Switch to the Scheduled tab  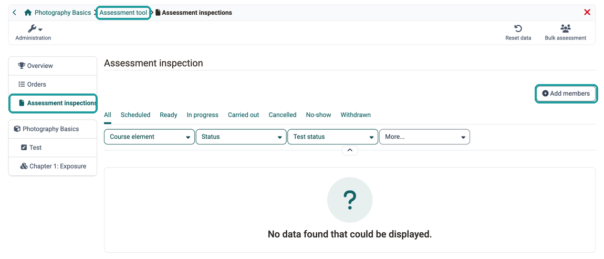click(x=135, y=115)
